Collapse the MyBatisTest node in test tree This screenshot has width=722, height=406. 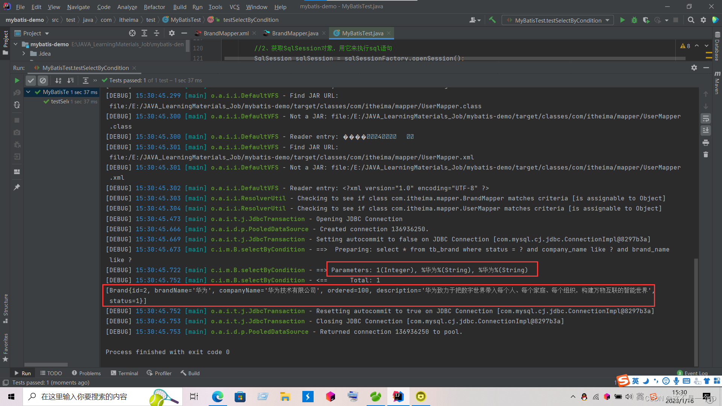(x=28, y=92)
